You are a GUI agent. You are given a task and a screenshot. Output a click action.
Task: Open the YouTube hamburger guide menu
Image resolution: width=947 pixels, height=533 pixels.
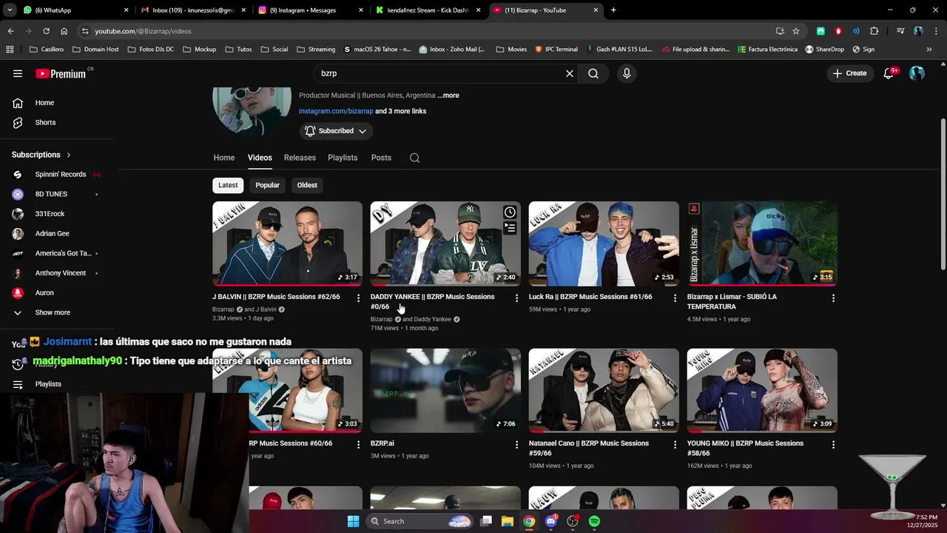pyautogui.click(x=18, y=73)
